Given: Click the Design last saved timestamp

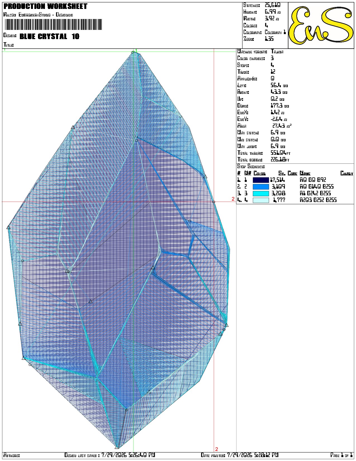Looking at the screenshot, I should pyautogui.click(x=128, y=455).
